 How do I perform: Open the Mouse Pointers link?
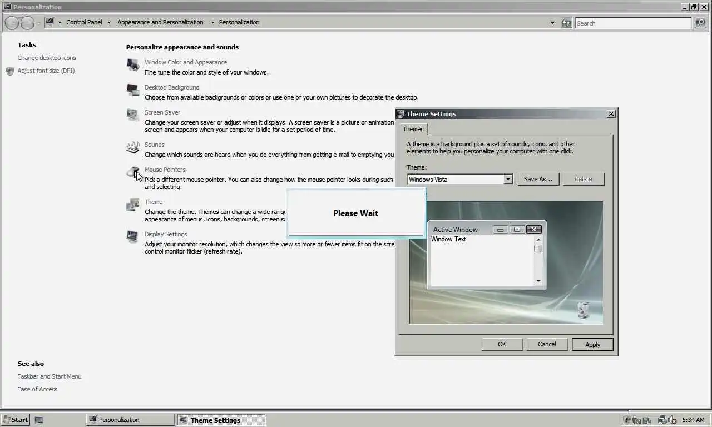165,170
